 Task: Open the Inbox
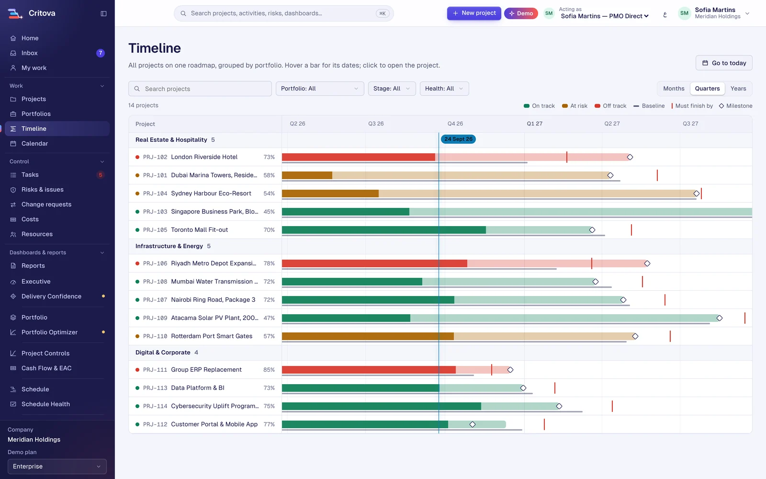point(57,53)
